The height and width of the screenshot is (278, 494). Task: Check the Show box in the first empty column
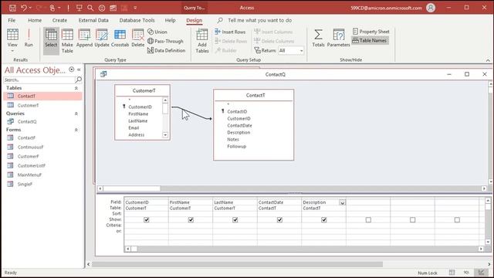click(368, 219)
